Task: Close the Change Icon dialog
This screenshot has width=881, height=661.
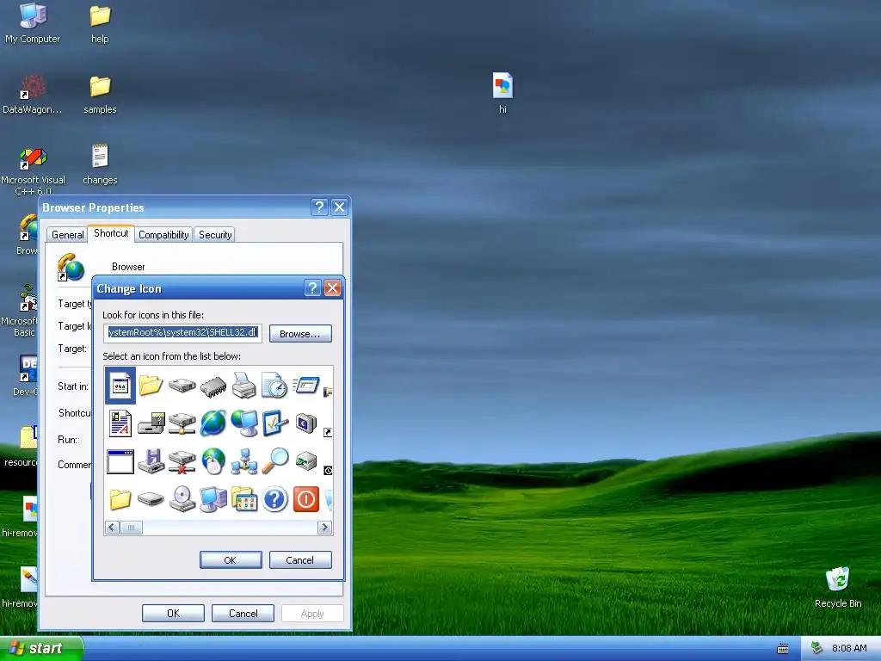Action: click(333, 288)
